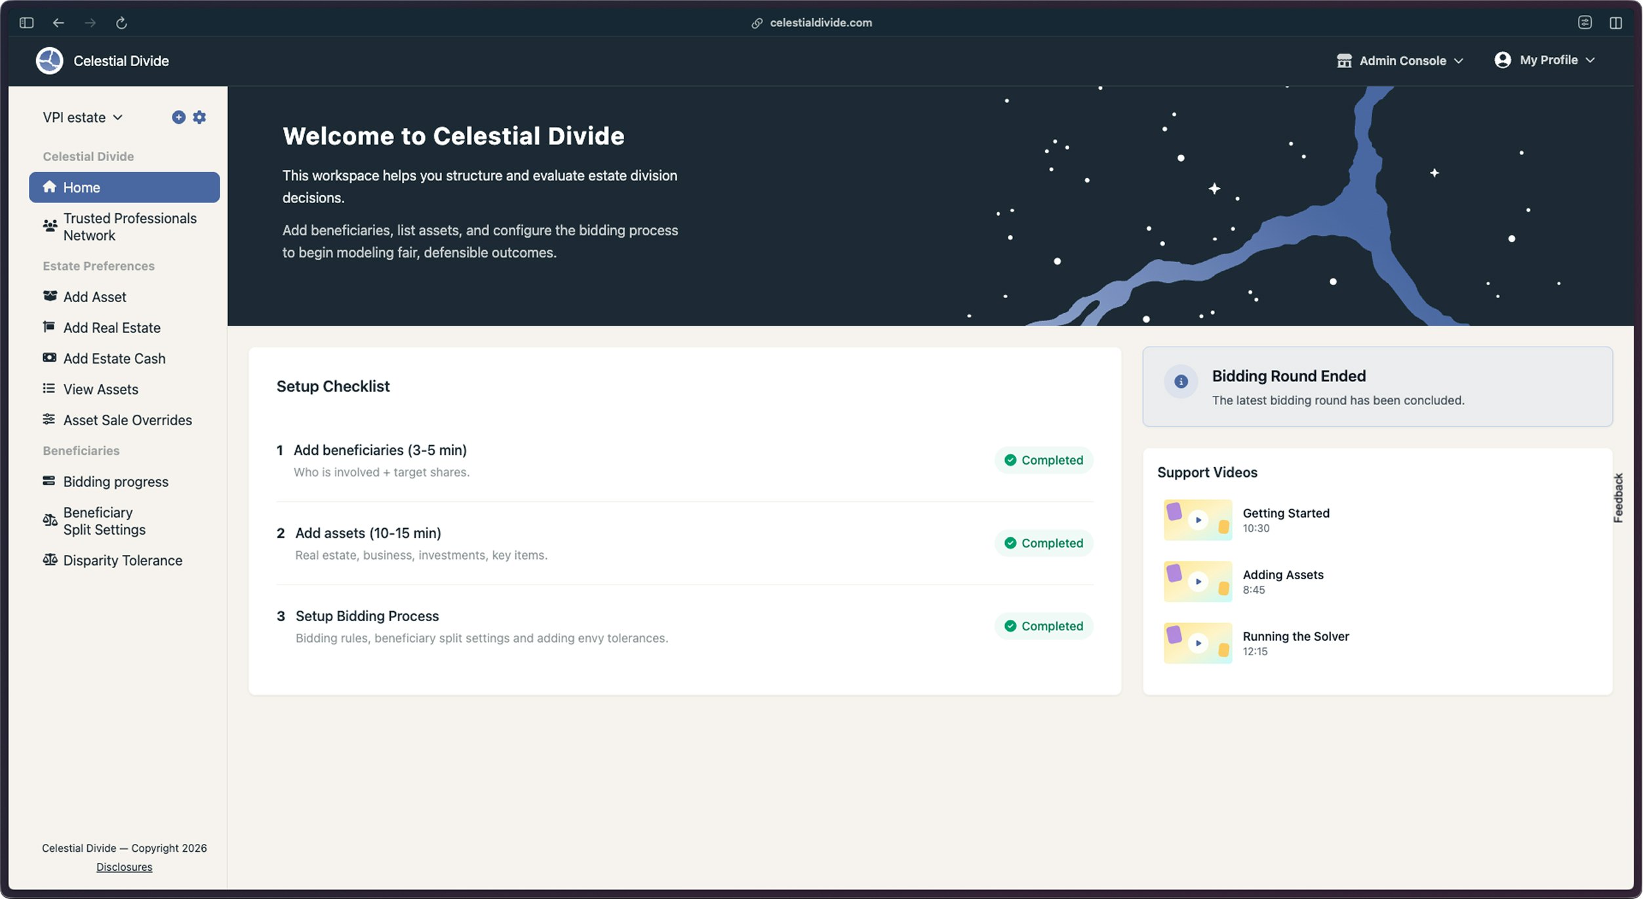Image resolution: width=1643 pixels, height=899 pixels.
Task: Click Completed badge for Add assets
Action: (1044, 543)
